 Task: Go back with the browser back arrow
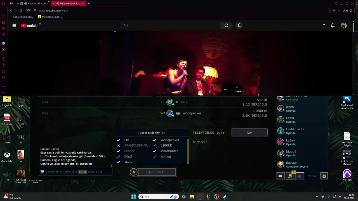pyautogui.click(x=11, y=11)
